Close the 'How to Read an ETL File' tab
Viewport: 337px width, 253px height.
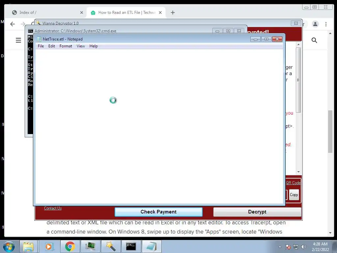pos(160,13)
